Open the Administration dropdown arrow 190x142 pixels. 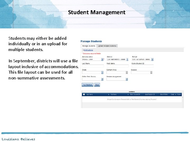click(102, 59)
